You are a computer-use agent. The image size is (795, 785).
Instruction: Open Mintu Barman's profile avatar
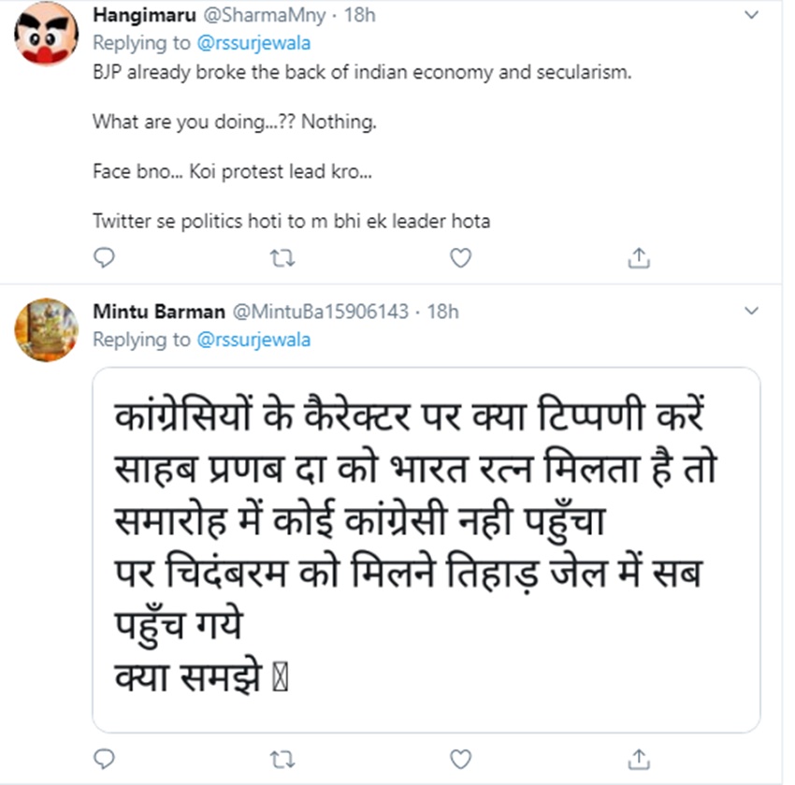(46, 329)
